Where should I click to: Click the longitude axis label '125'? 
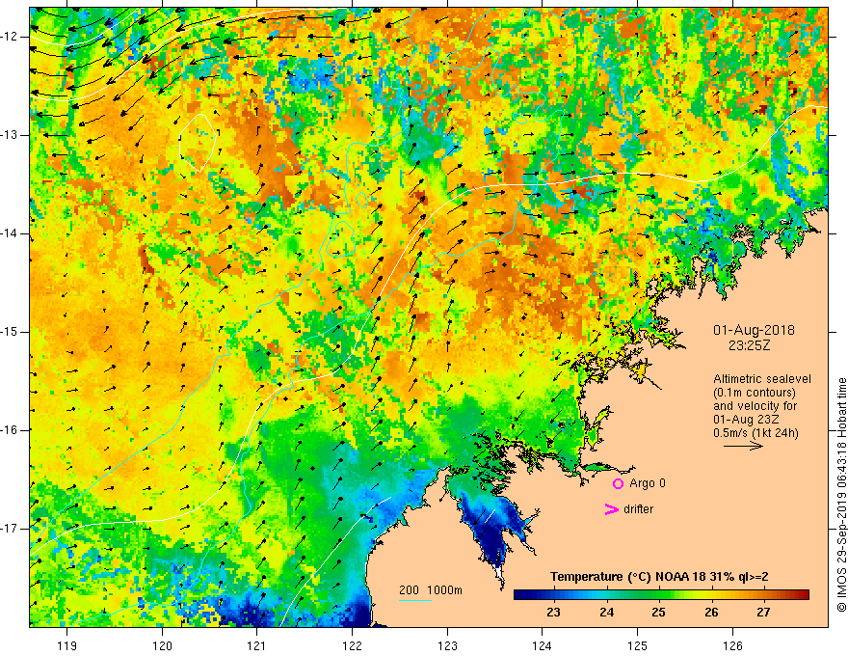638,645
